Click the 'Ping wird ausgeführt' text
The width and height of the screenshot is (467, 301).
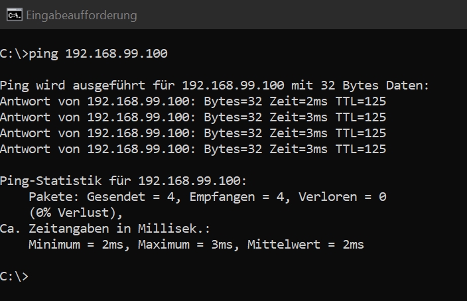[x=72, y=86]
